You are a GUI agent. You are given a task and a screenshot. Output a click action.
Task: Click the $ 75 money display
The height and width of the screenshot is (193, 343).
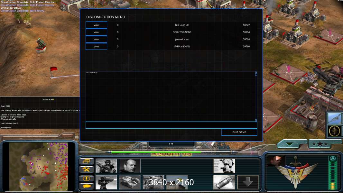pyautogui.click(x=171, y=144)
